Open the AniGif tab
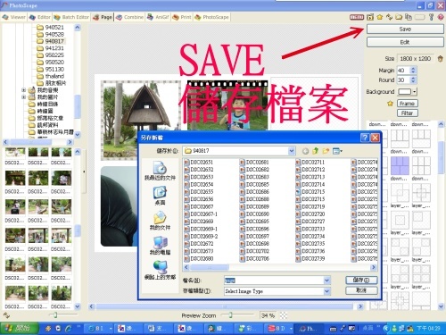This screenshot has height=335, width=446. 158,17
